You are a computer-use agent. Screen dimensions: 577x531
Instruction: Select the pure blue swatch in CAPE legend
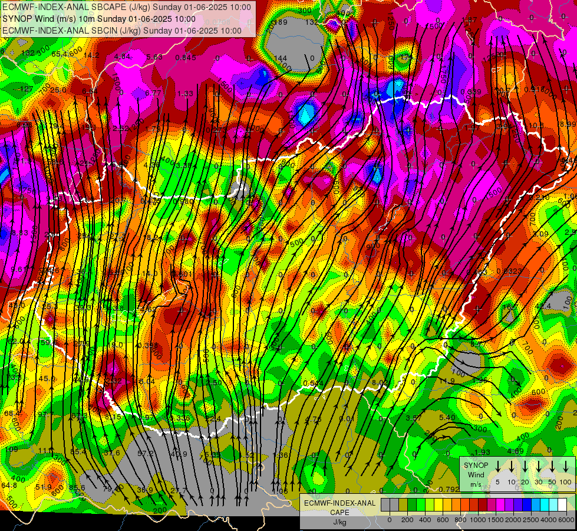pyautogui.click(x=526, y=505)
